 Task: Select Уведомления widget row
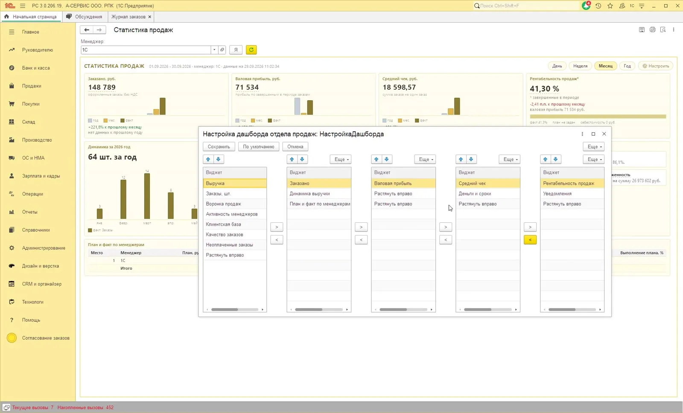point(572,194)
